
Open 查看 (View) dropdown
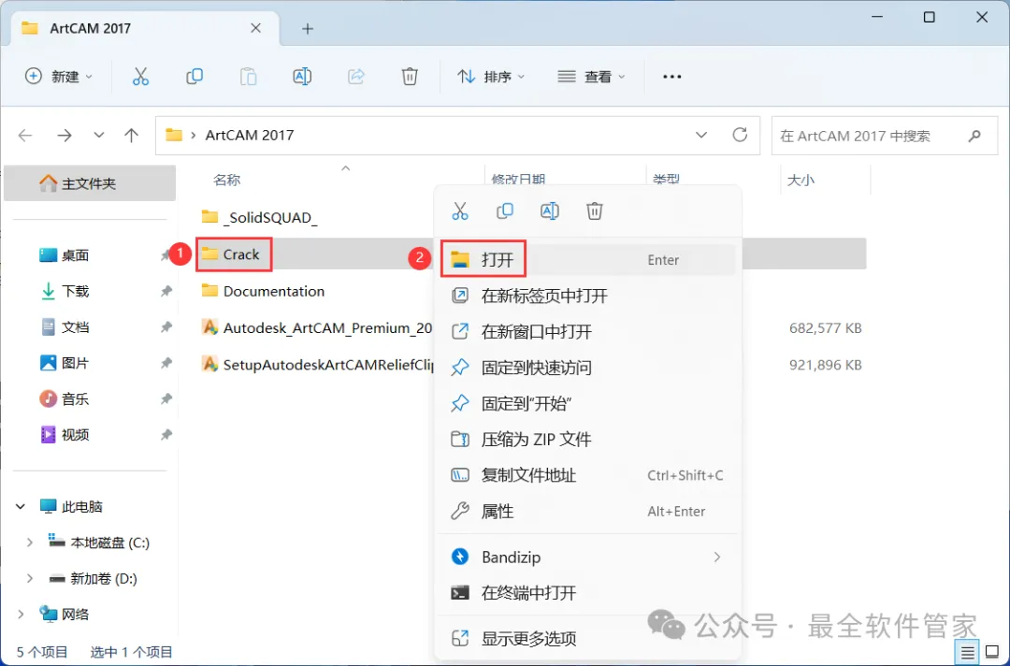[591, 77]
